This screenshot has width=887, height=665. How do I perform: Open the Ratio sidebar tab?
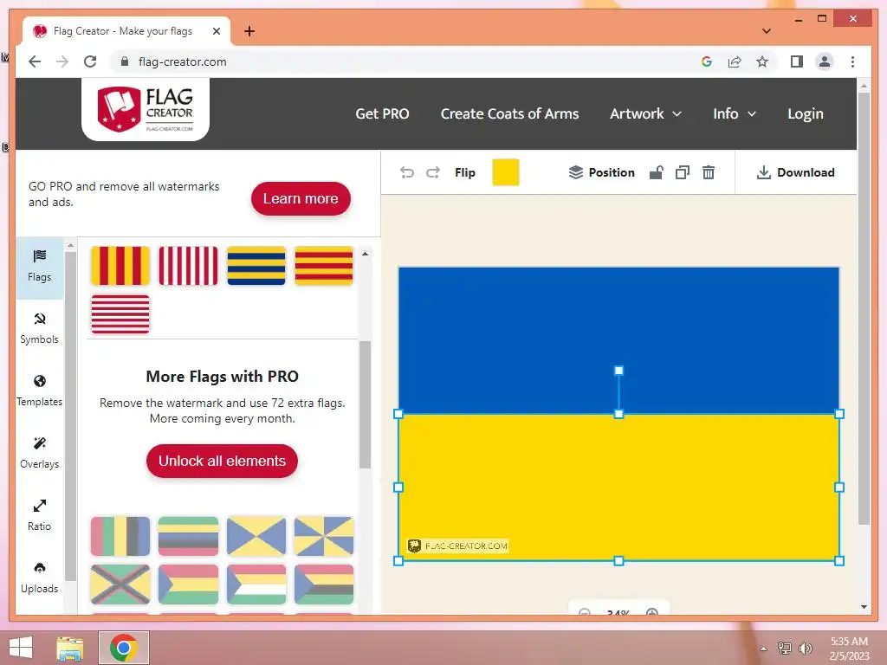pyautogui.click(x=40, y=515)
